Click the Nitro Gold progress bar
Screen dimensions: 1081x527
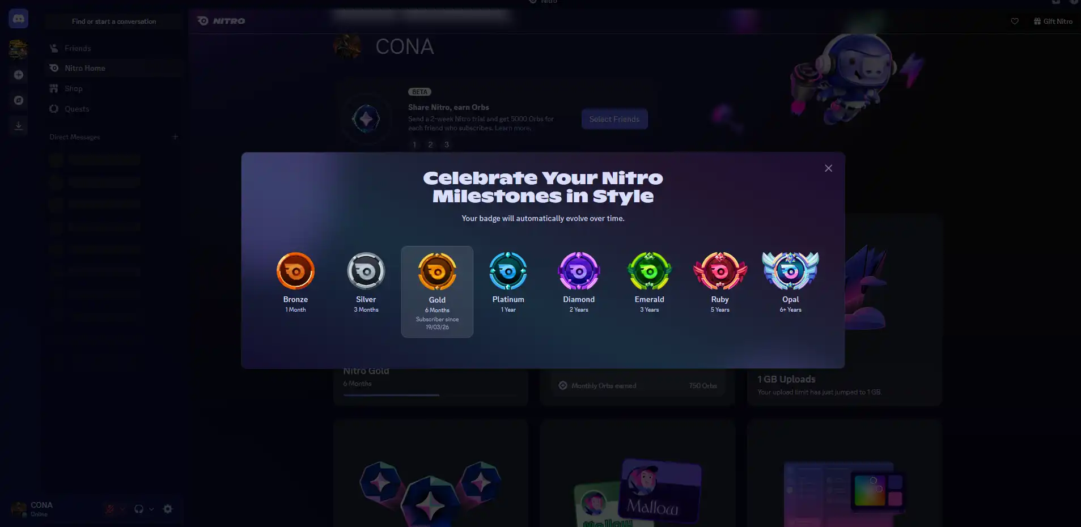click(431, 395)
